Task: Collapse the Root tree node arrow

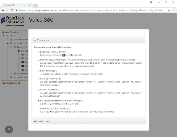Action: click(x=4, y=36)
